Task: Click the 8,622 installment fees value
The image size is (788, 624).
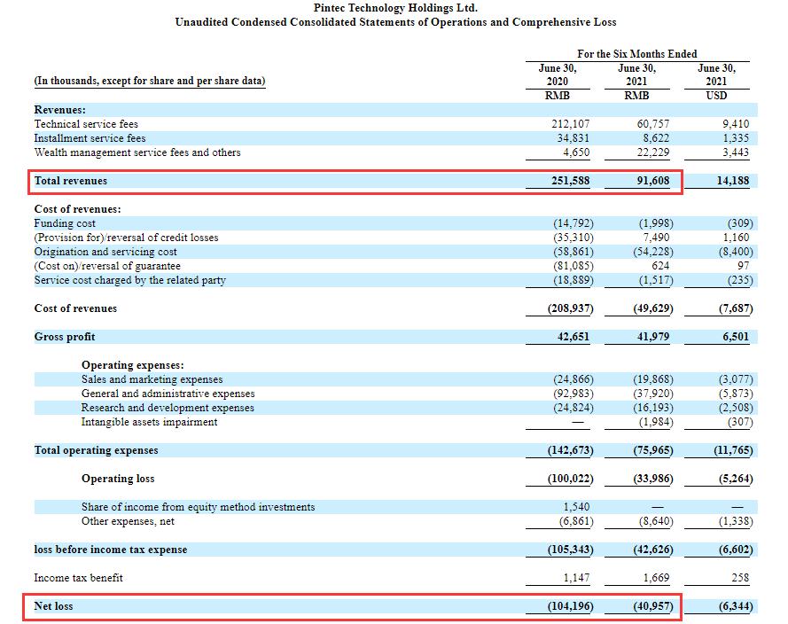Action: point(656,137)
